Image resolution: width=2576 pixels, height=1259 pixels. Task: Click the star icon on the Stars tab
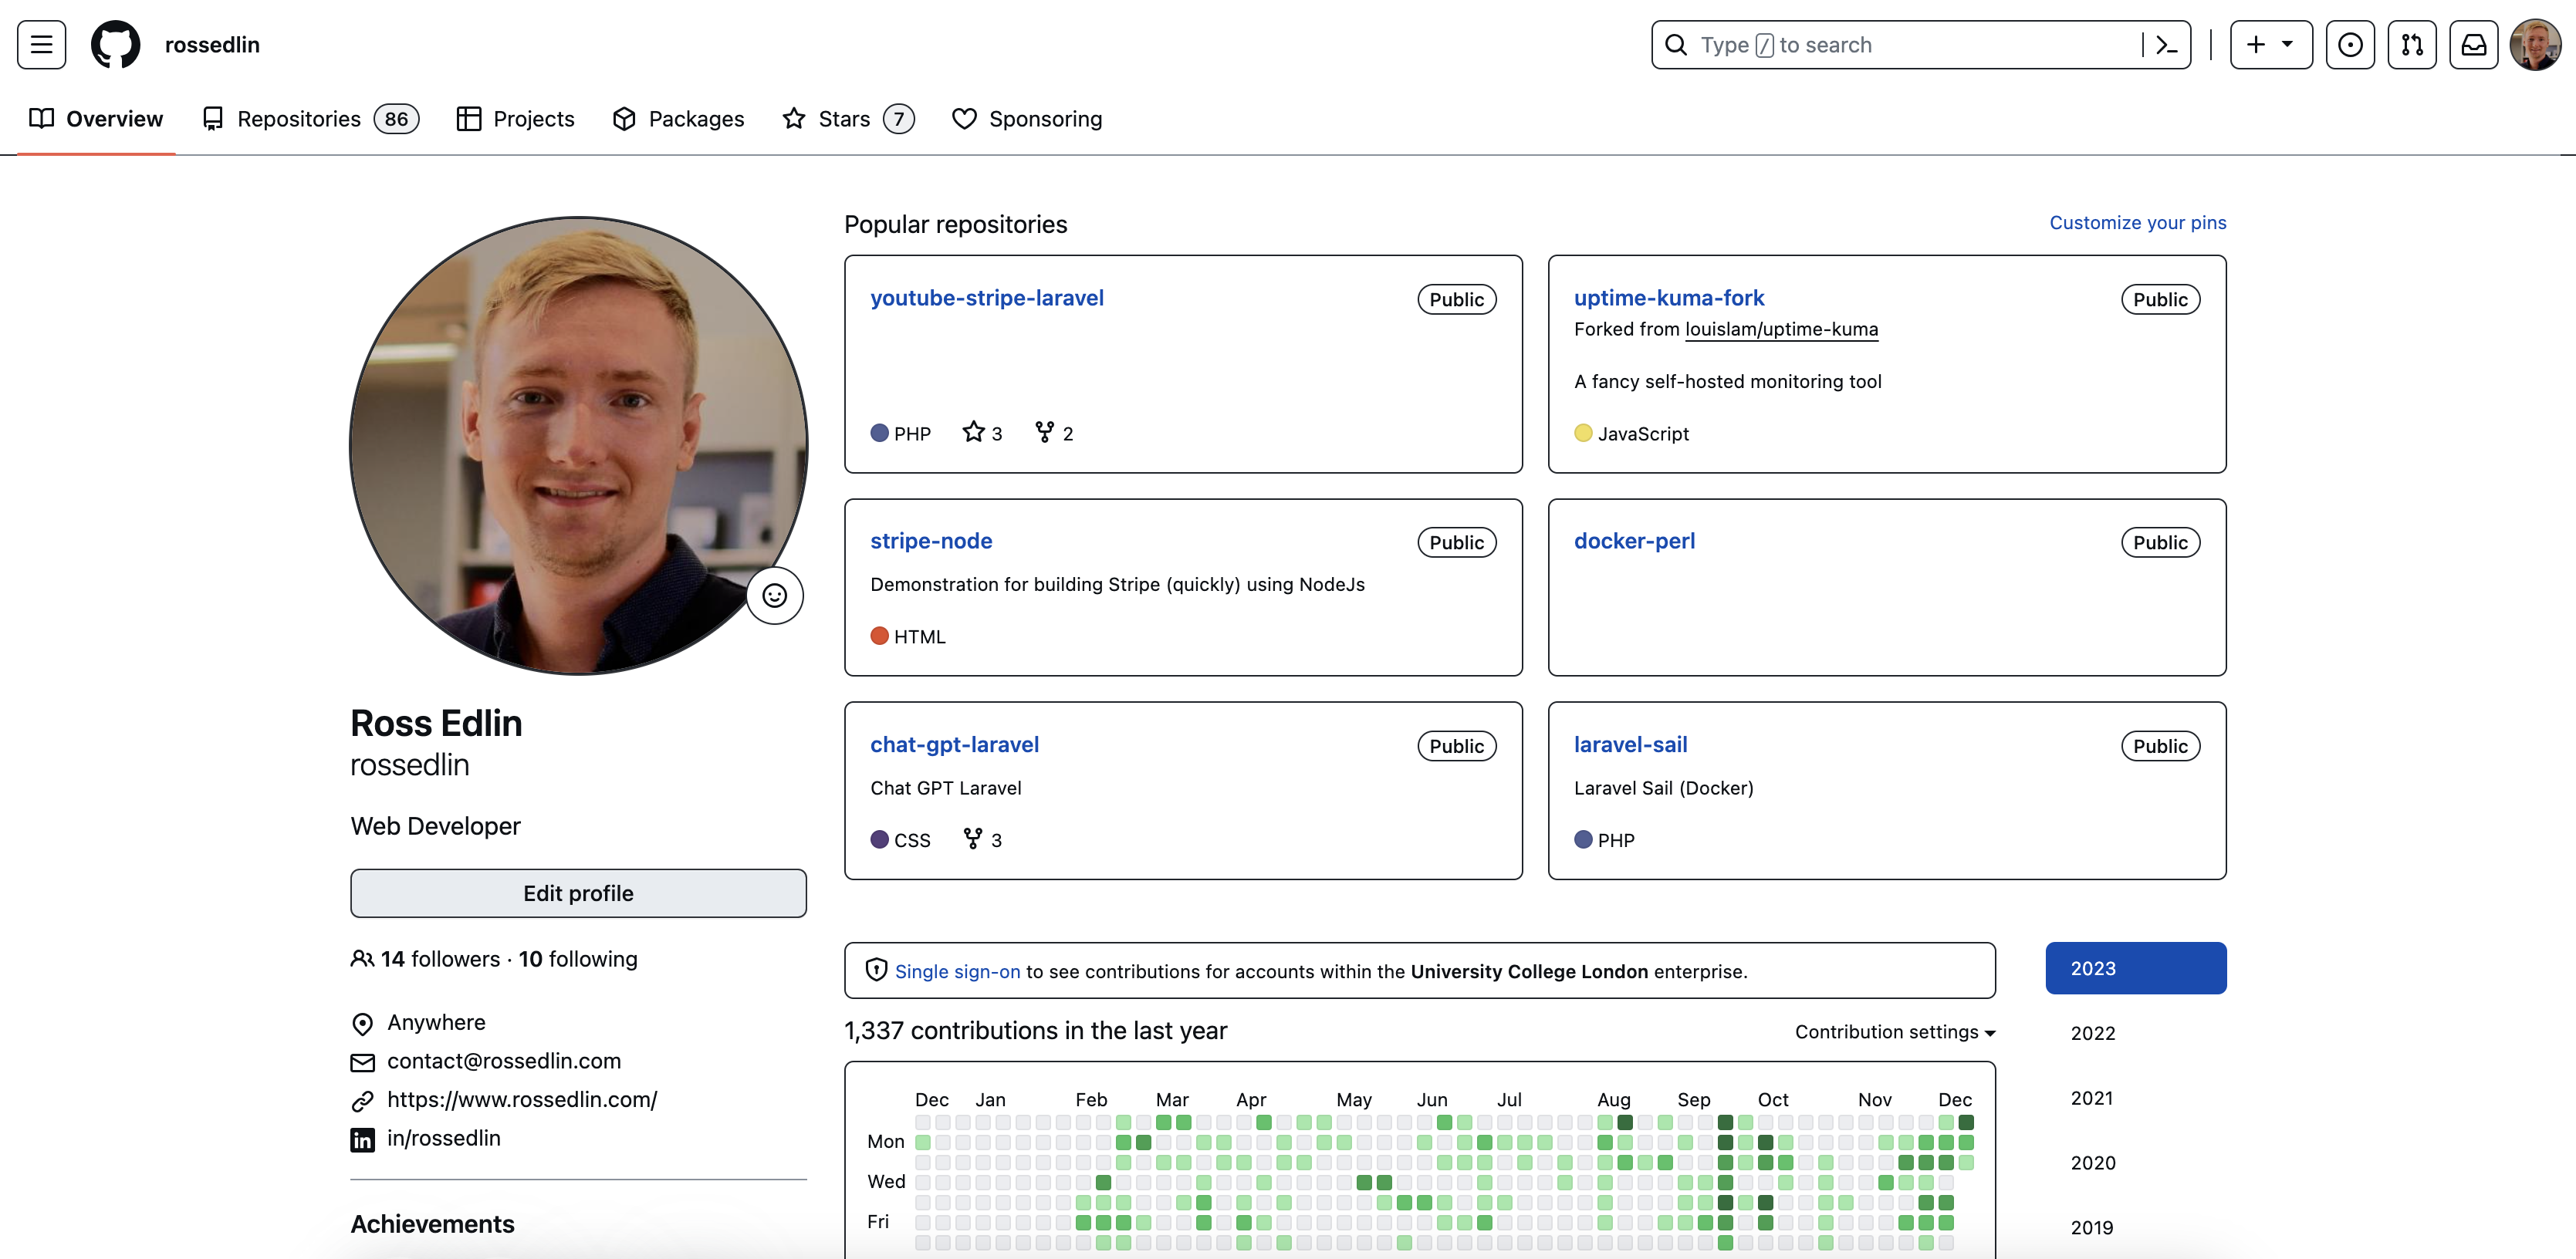click(793, 119)
